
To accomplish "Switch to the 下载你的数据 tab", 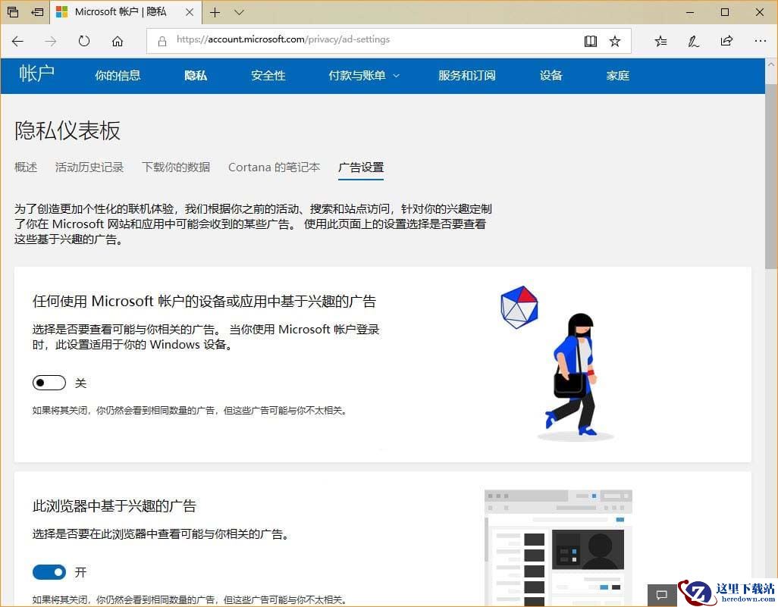I will point(176,167).
